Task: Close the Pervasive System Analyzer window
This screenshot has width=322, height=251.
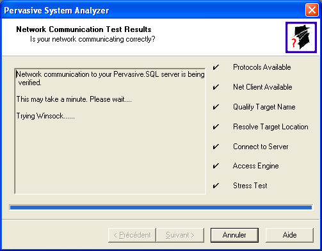Action: [312, 10]
